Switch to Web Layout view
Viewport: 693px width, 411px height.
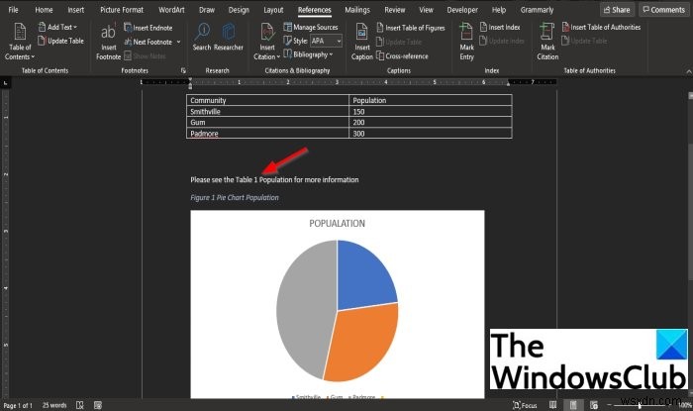pos(594,405)
